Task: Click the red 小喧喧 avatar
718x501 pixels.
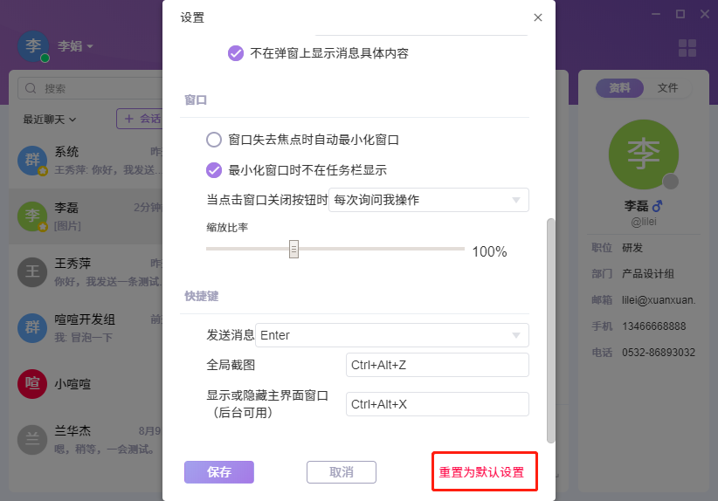Action: pos(33,383)
